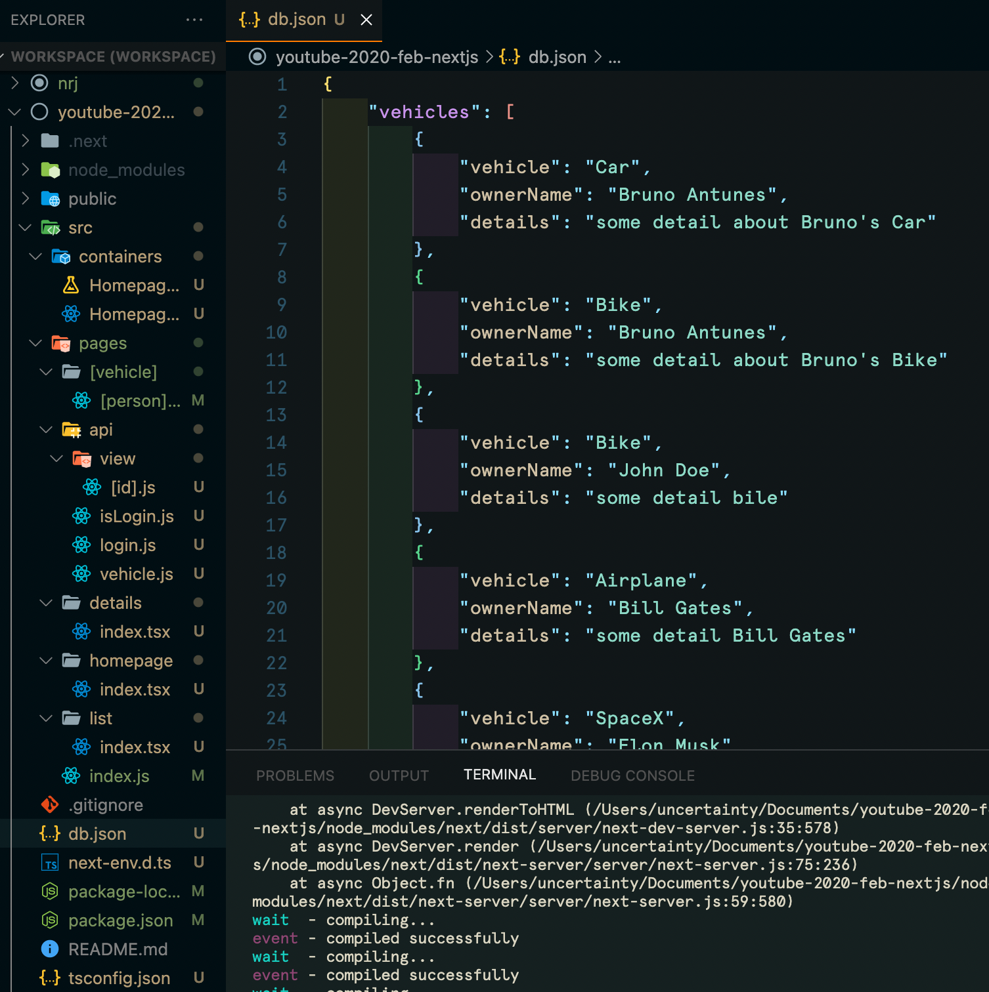989x992 pixels.
Task: Click breadcrumb circle icon before youtube-2020-feb-nextjs
Action: (x=257, y=57)
